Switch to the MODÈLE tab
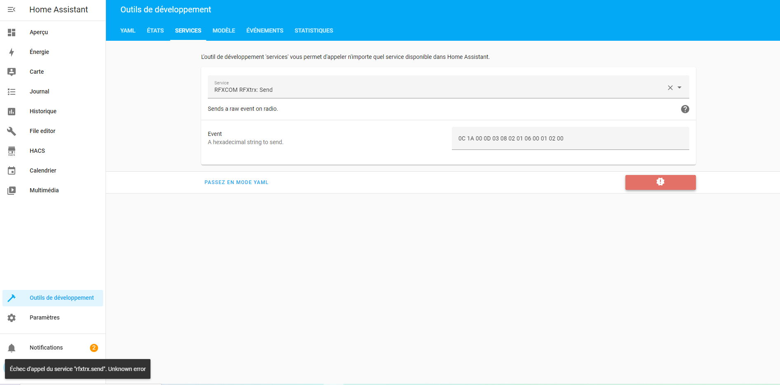The height and width of the screenshot is (385, 780). pos(224,30)
